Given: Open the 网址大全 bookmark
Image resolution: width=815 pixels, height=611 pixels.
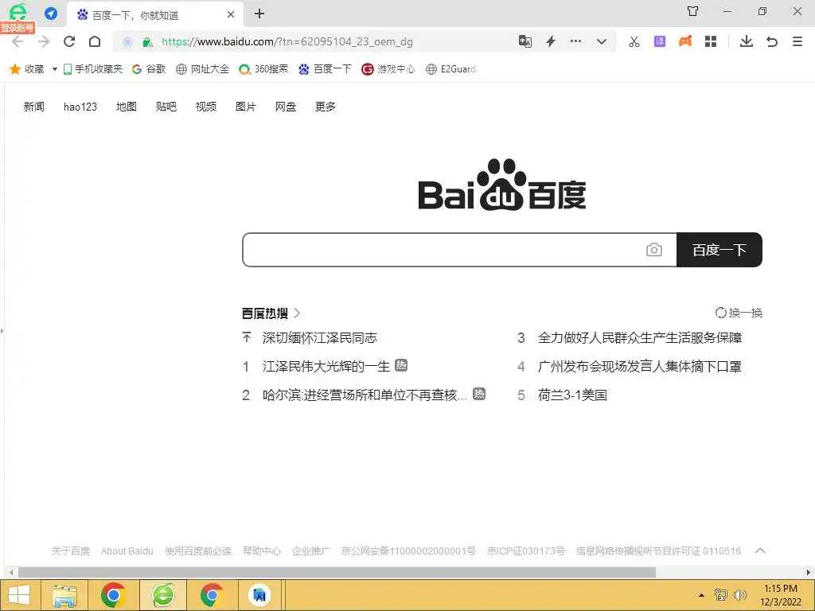Looking at the screenshot, I should coord(202,69).
